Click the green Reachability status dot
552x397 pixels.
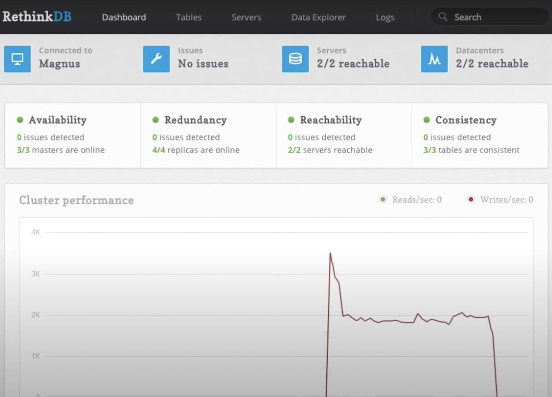tap(291, 120)
